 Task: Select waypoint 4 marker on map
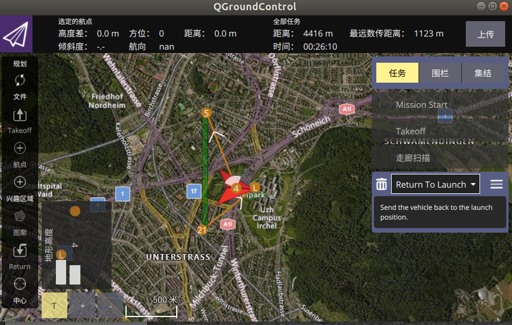[235, 188]
